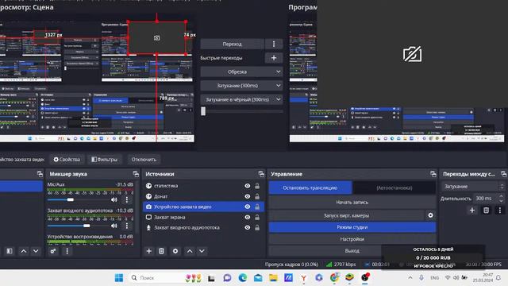Image resolution: width=508 pixels, height=286 pixels.
Task: Click the transition T-bar slider handle
Action: click(x=203, y=111)
